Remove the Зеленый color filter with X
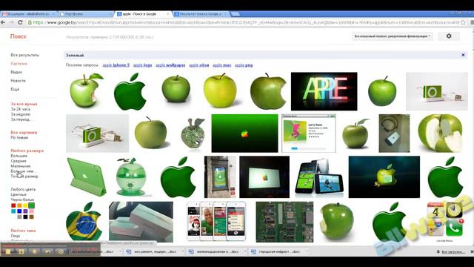The height and width of the screenshot is (267, 474). pos(463,55)
